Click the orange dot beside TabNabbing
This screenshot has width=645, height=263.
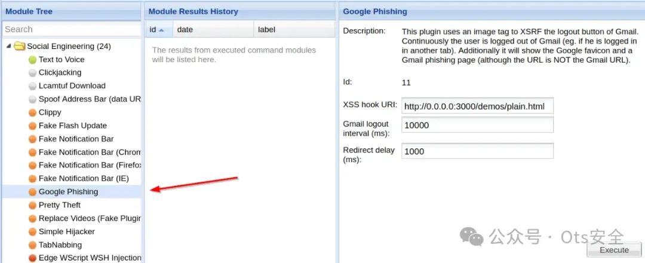[32, 245]
